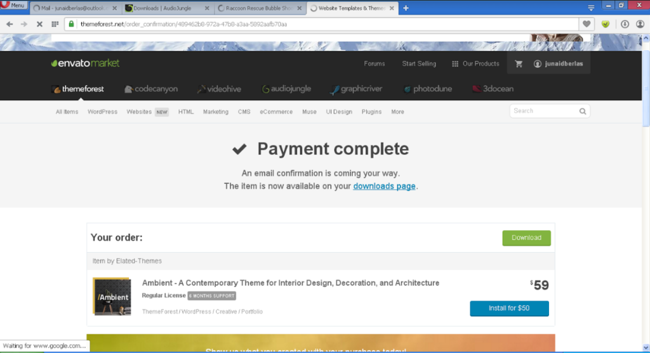Image resolution: width=650 pixels, height=353 pixels.
Task: Stop loading the page
Action: pyautogui.click(x=39, y=24)
